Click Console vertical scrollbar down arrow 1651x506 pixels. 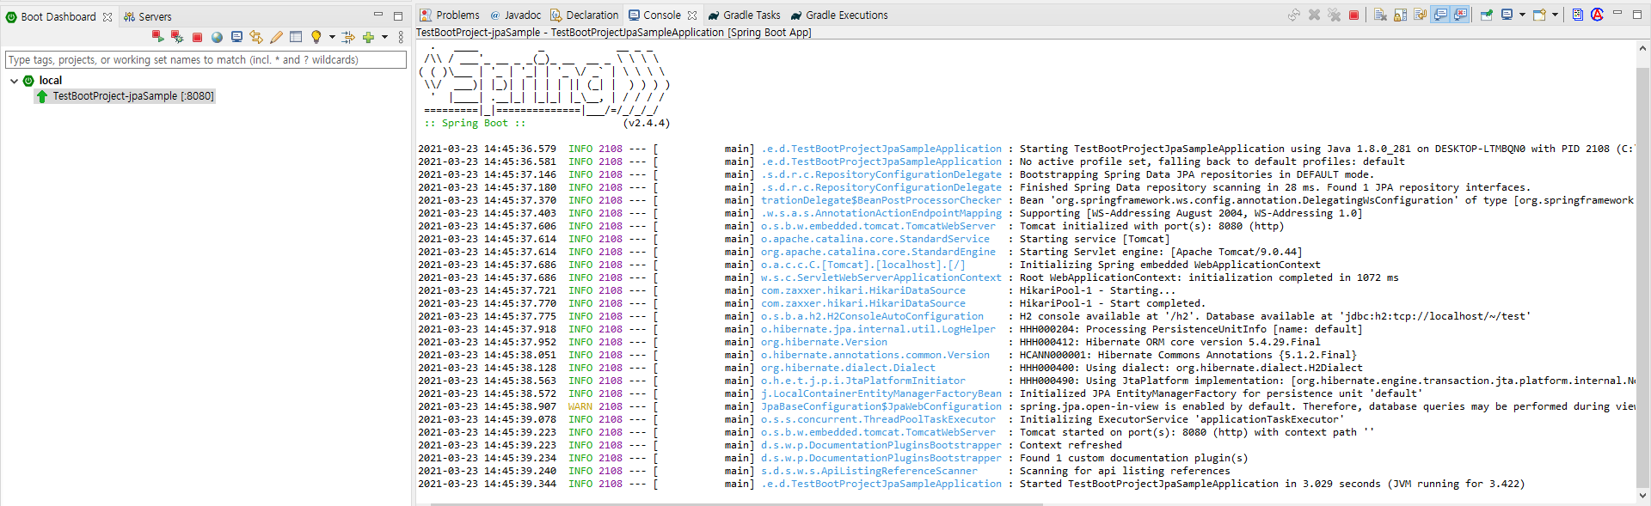(x=1643, y=496)
